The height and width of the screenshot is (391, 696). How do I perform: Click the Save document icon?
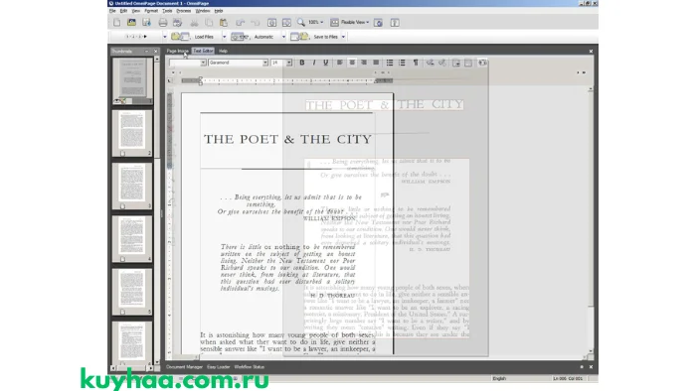pos(146,22)
